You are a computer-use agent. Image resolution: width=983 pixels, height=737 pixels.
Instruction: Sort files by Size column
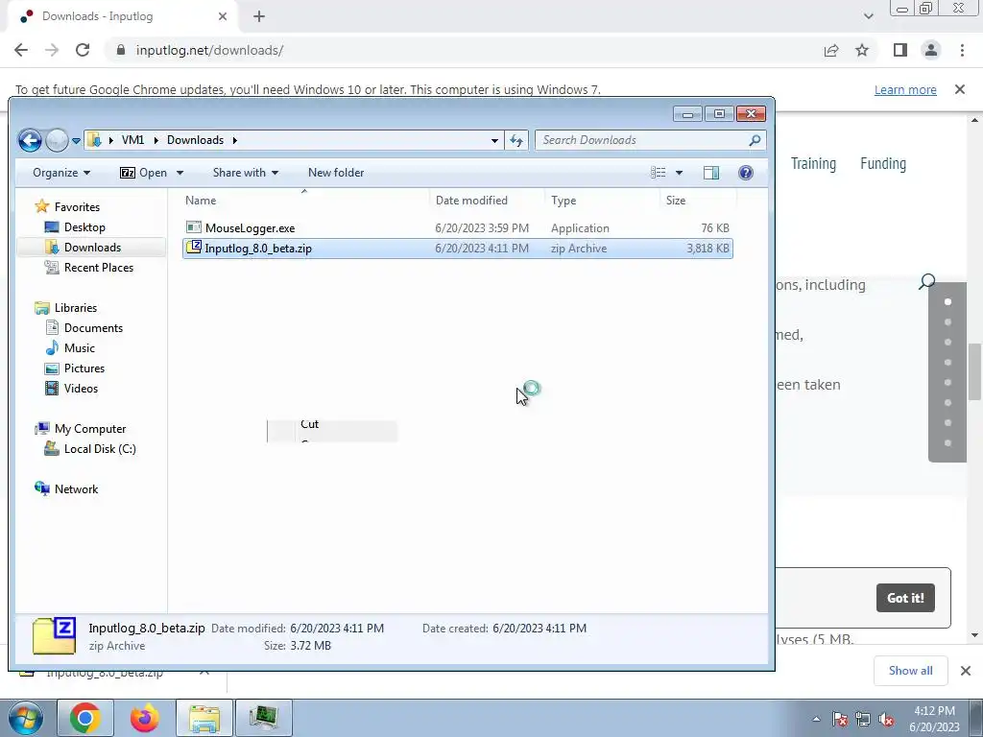coord(699,201)
